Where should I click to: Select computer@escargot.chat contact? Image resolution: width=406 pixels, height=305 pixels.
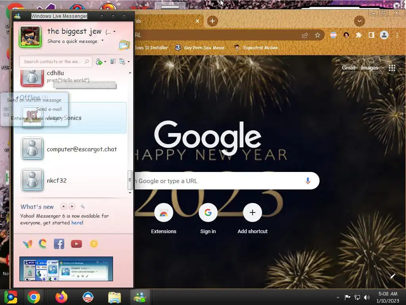tap(71, 149)
